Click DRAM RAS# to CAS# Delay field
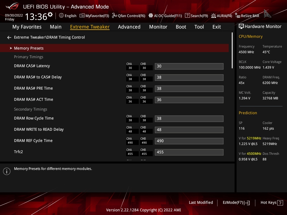 click(189, 77)
